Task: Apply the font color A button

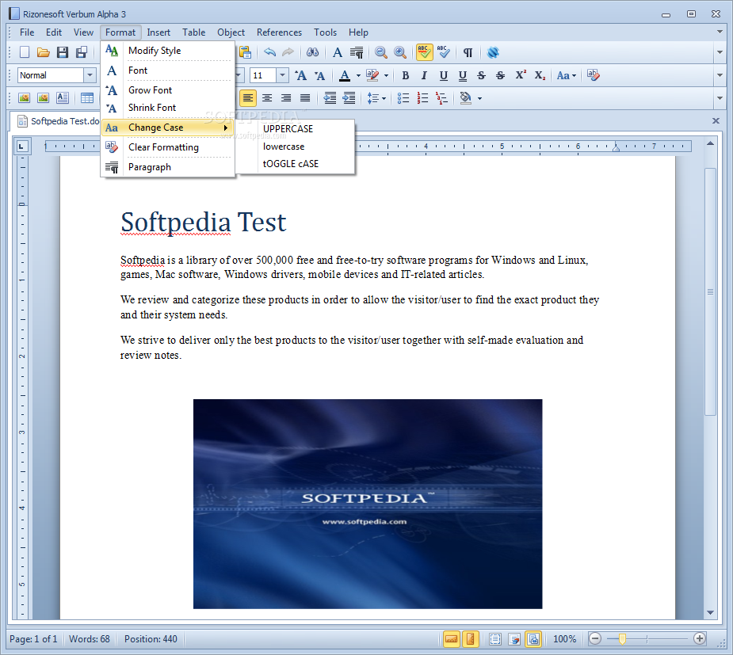Action: [x=345, y=75]
